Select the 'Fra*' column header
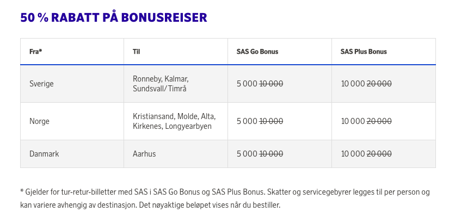Screen dimensions: 455x218 72,52
